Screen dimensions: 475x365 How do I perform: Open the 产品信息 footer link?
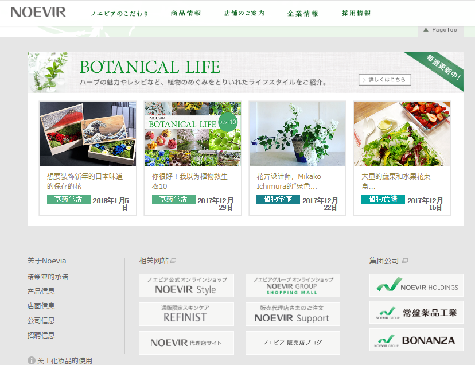point(41,292)
